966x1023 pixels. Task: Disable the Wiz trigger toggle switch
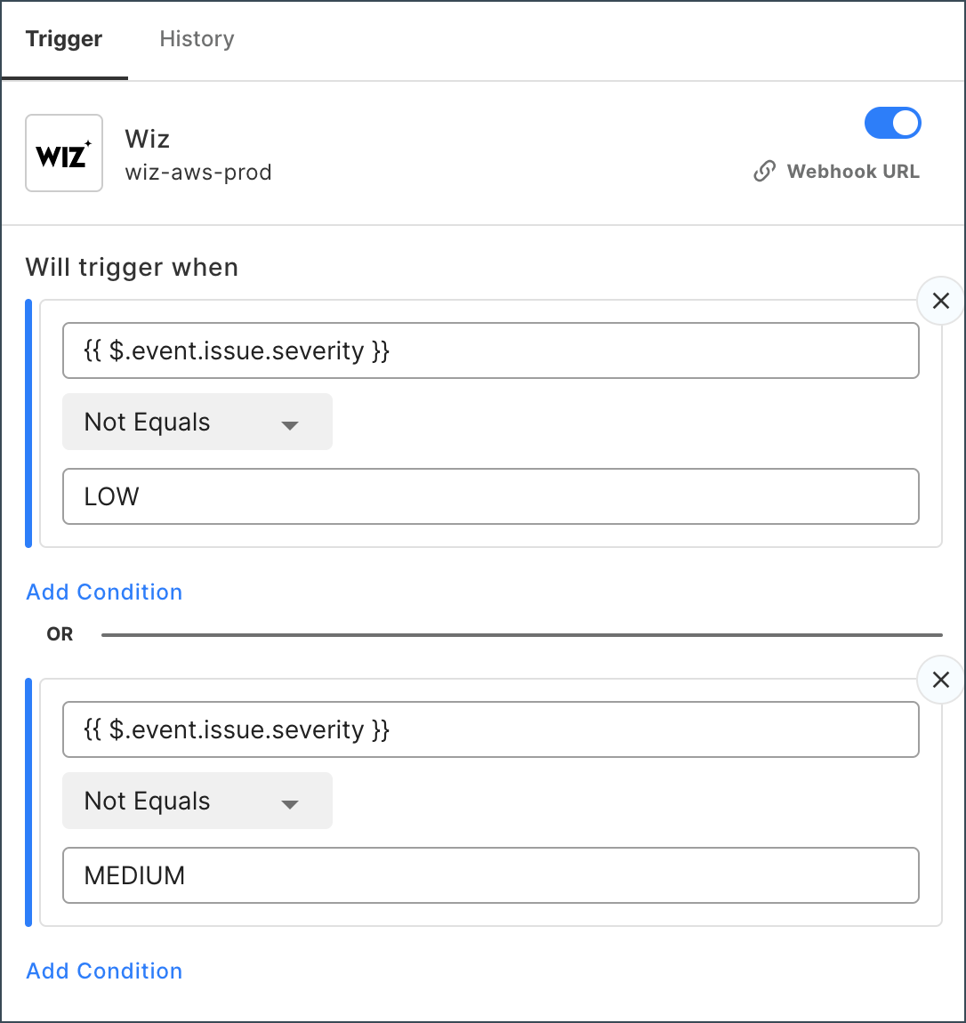click(892, 123)
